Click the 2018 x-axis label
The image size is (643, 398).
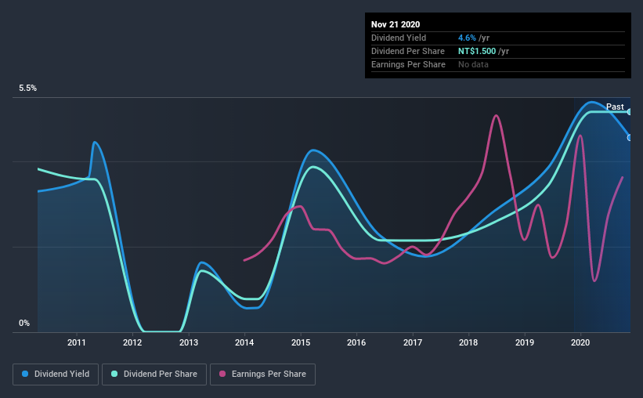coord(468,342)
